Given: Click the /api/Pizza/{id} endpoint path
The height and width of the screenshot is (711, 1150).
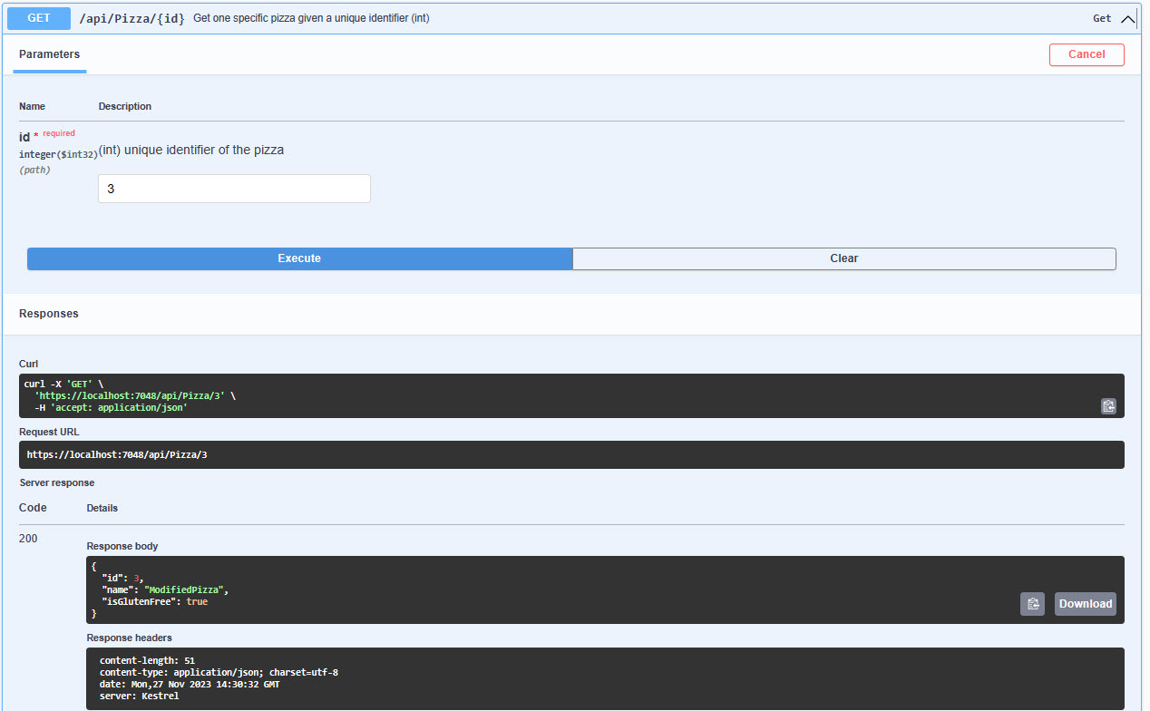Looking at the screenshot, I should (x=132, y=18).
